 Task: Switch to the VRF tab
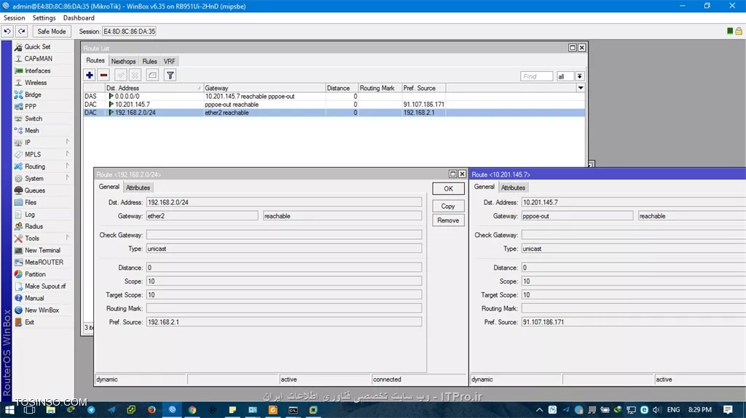point(169,61)
